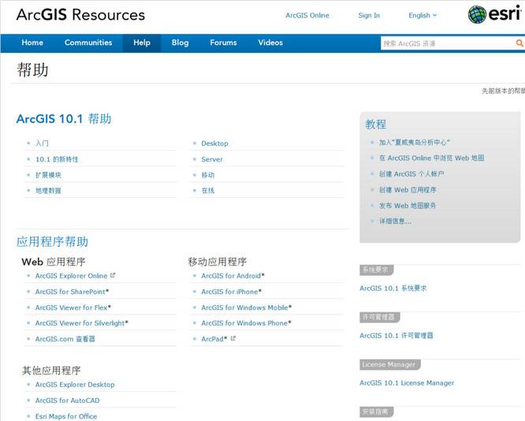Open the ArcGIS for Windows Mobile link
Screen dimensions: 525x421
pyautogui.click(x=244, y=307)
